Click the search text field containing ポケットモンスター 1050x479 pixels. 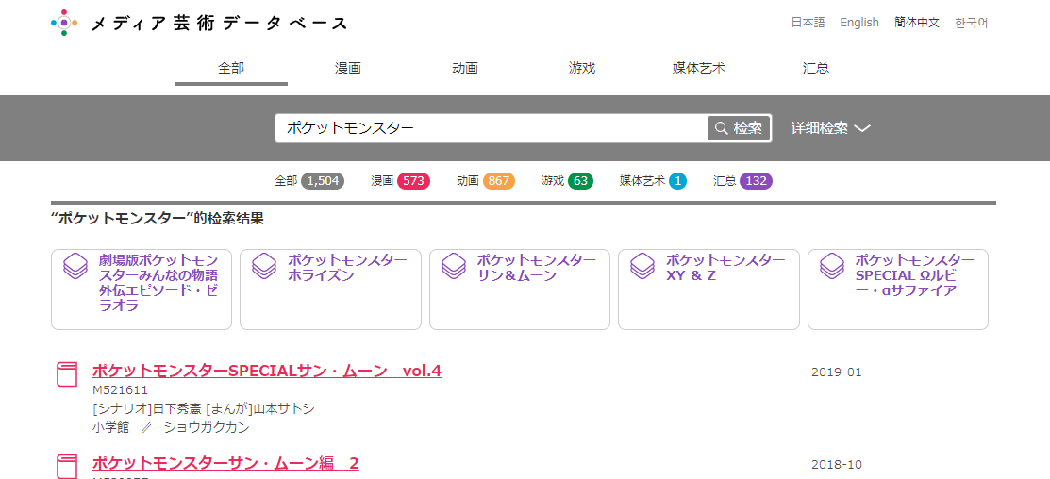[491, 128]
